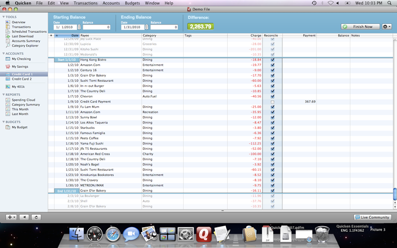Collapse the ACCOUNTS sidebar section

[3, 54]
